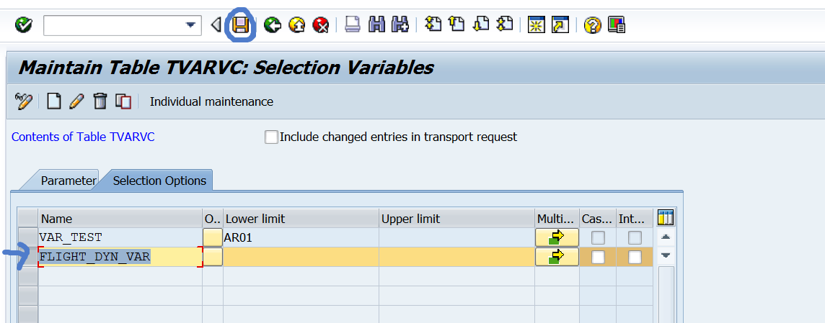825x323 pixels.
Task: Select the Selection Options tab
Action: [159, 181]
